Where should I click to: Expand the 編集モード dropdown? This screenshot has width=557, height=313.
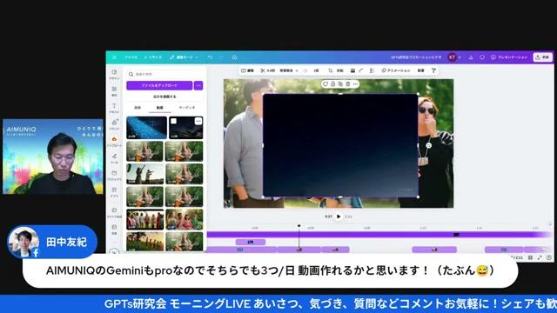pos(184,57)
